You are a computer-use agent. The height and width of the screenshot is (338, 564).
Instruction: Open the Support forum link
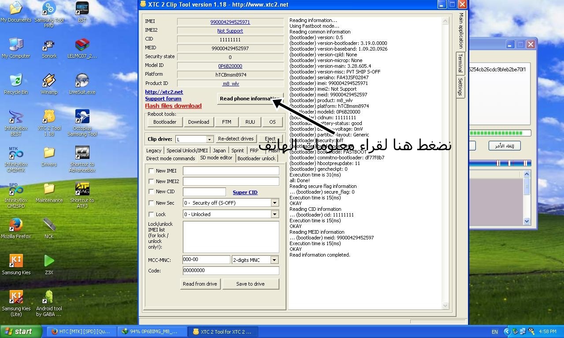163,99
